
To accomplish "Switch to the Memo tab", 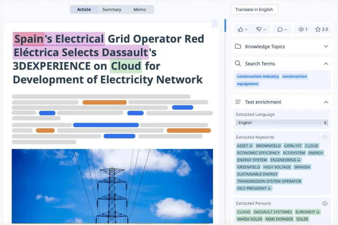I will click(x=140, y=10).
